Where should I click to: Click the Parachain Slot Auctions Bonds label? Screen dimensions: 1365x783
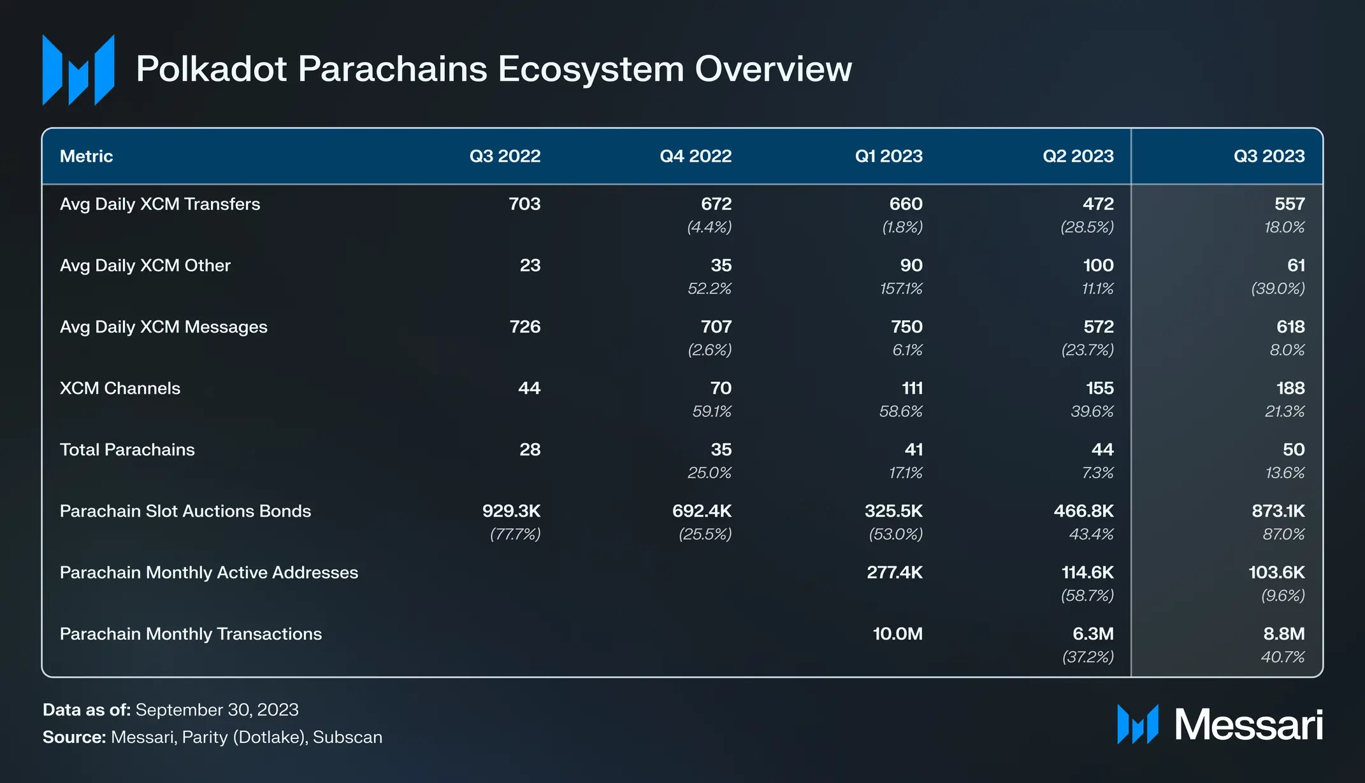coord(185,511)
